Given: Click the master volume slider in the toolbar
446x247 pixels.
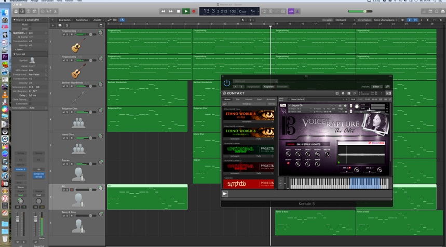Looking at the screenshot, I should coord(360,11).
